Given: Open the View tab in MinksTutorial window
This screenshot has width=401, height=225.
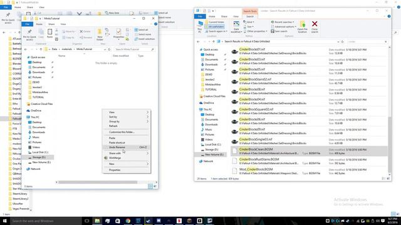Looking at the screenshot, I should click(63, 24).
